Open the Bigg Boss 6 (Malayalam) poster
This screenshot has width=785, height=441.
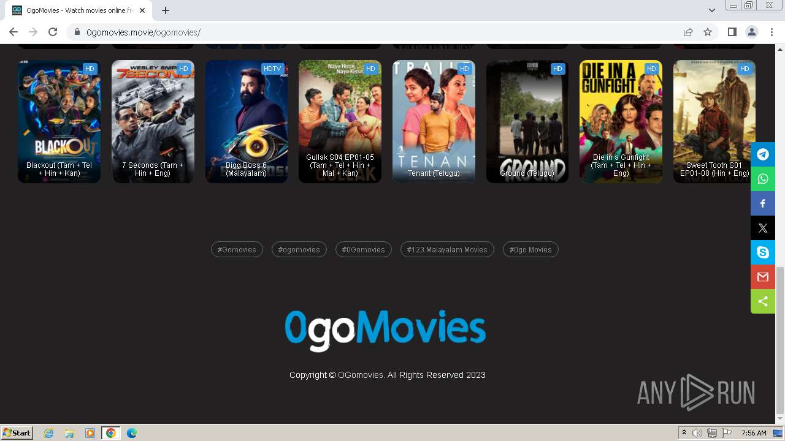coord(247,121)
